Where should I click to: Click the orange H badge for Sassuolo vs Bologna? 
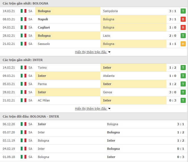pos(183,44)
